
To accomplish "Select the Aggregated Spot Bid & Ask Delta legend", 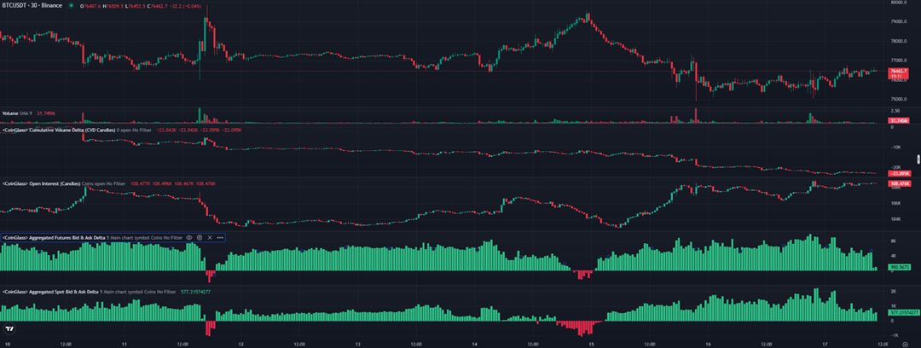I will pyautogui.click(x=49, y=292).
